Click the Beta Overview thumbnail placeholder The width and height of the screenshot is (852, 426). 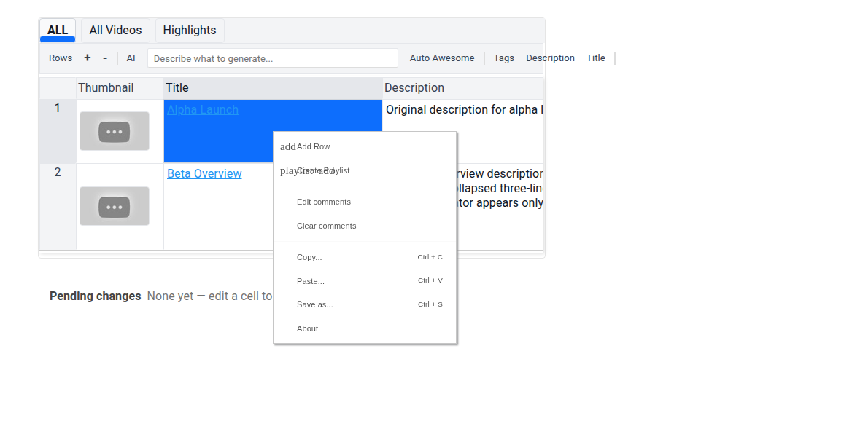click(x=115, y=206)
